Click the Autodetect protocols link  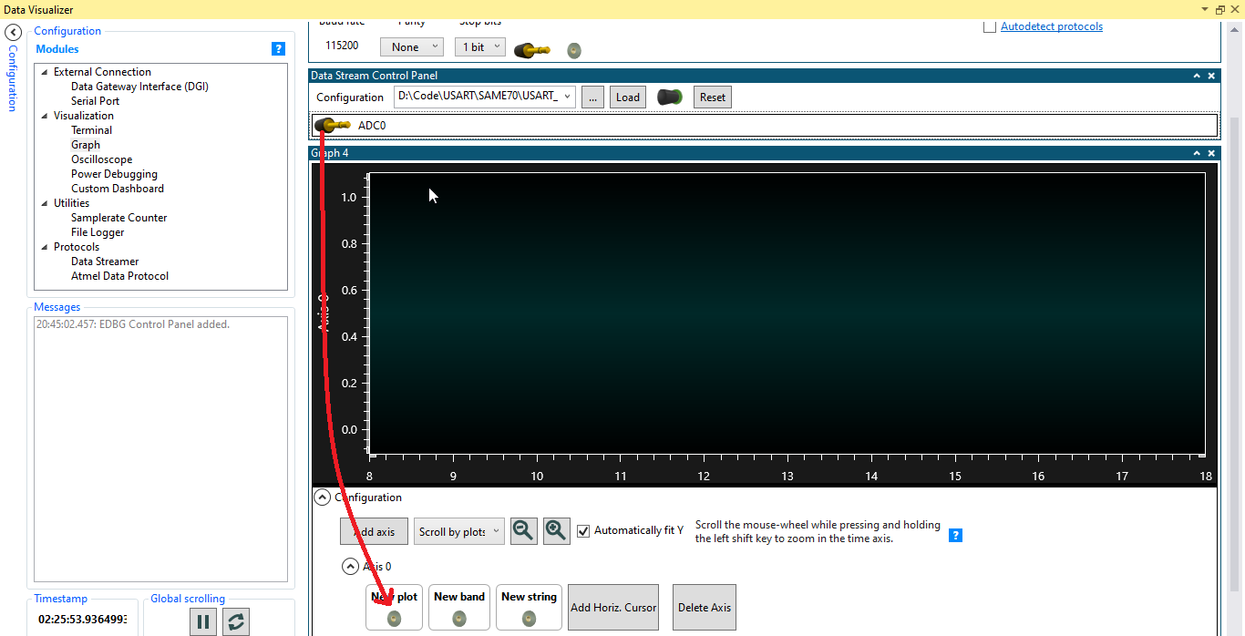[1052, 26]
